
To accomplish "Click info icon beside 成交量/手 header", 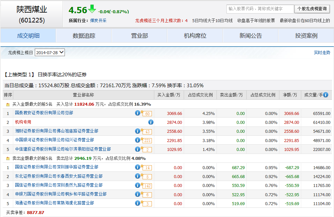I will click(326, 95).
